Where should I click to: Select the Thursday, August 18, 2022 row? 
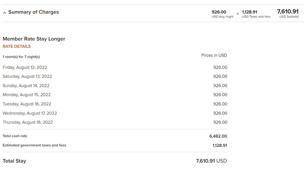pos(115,122)
